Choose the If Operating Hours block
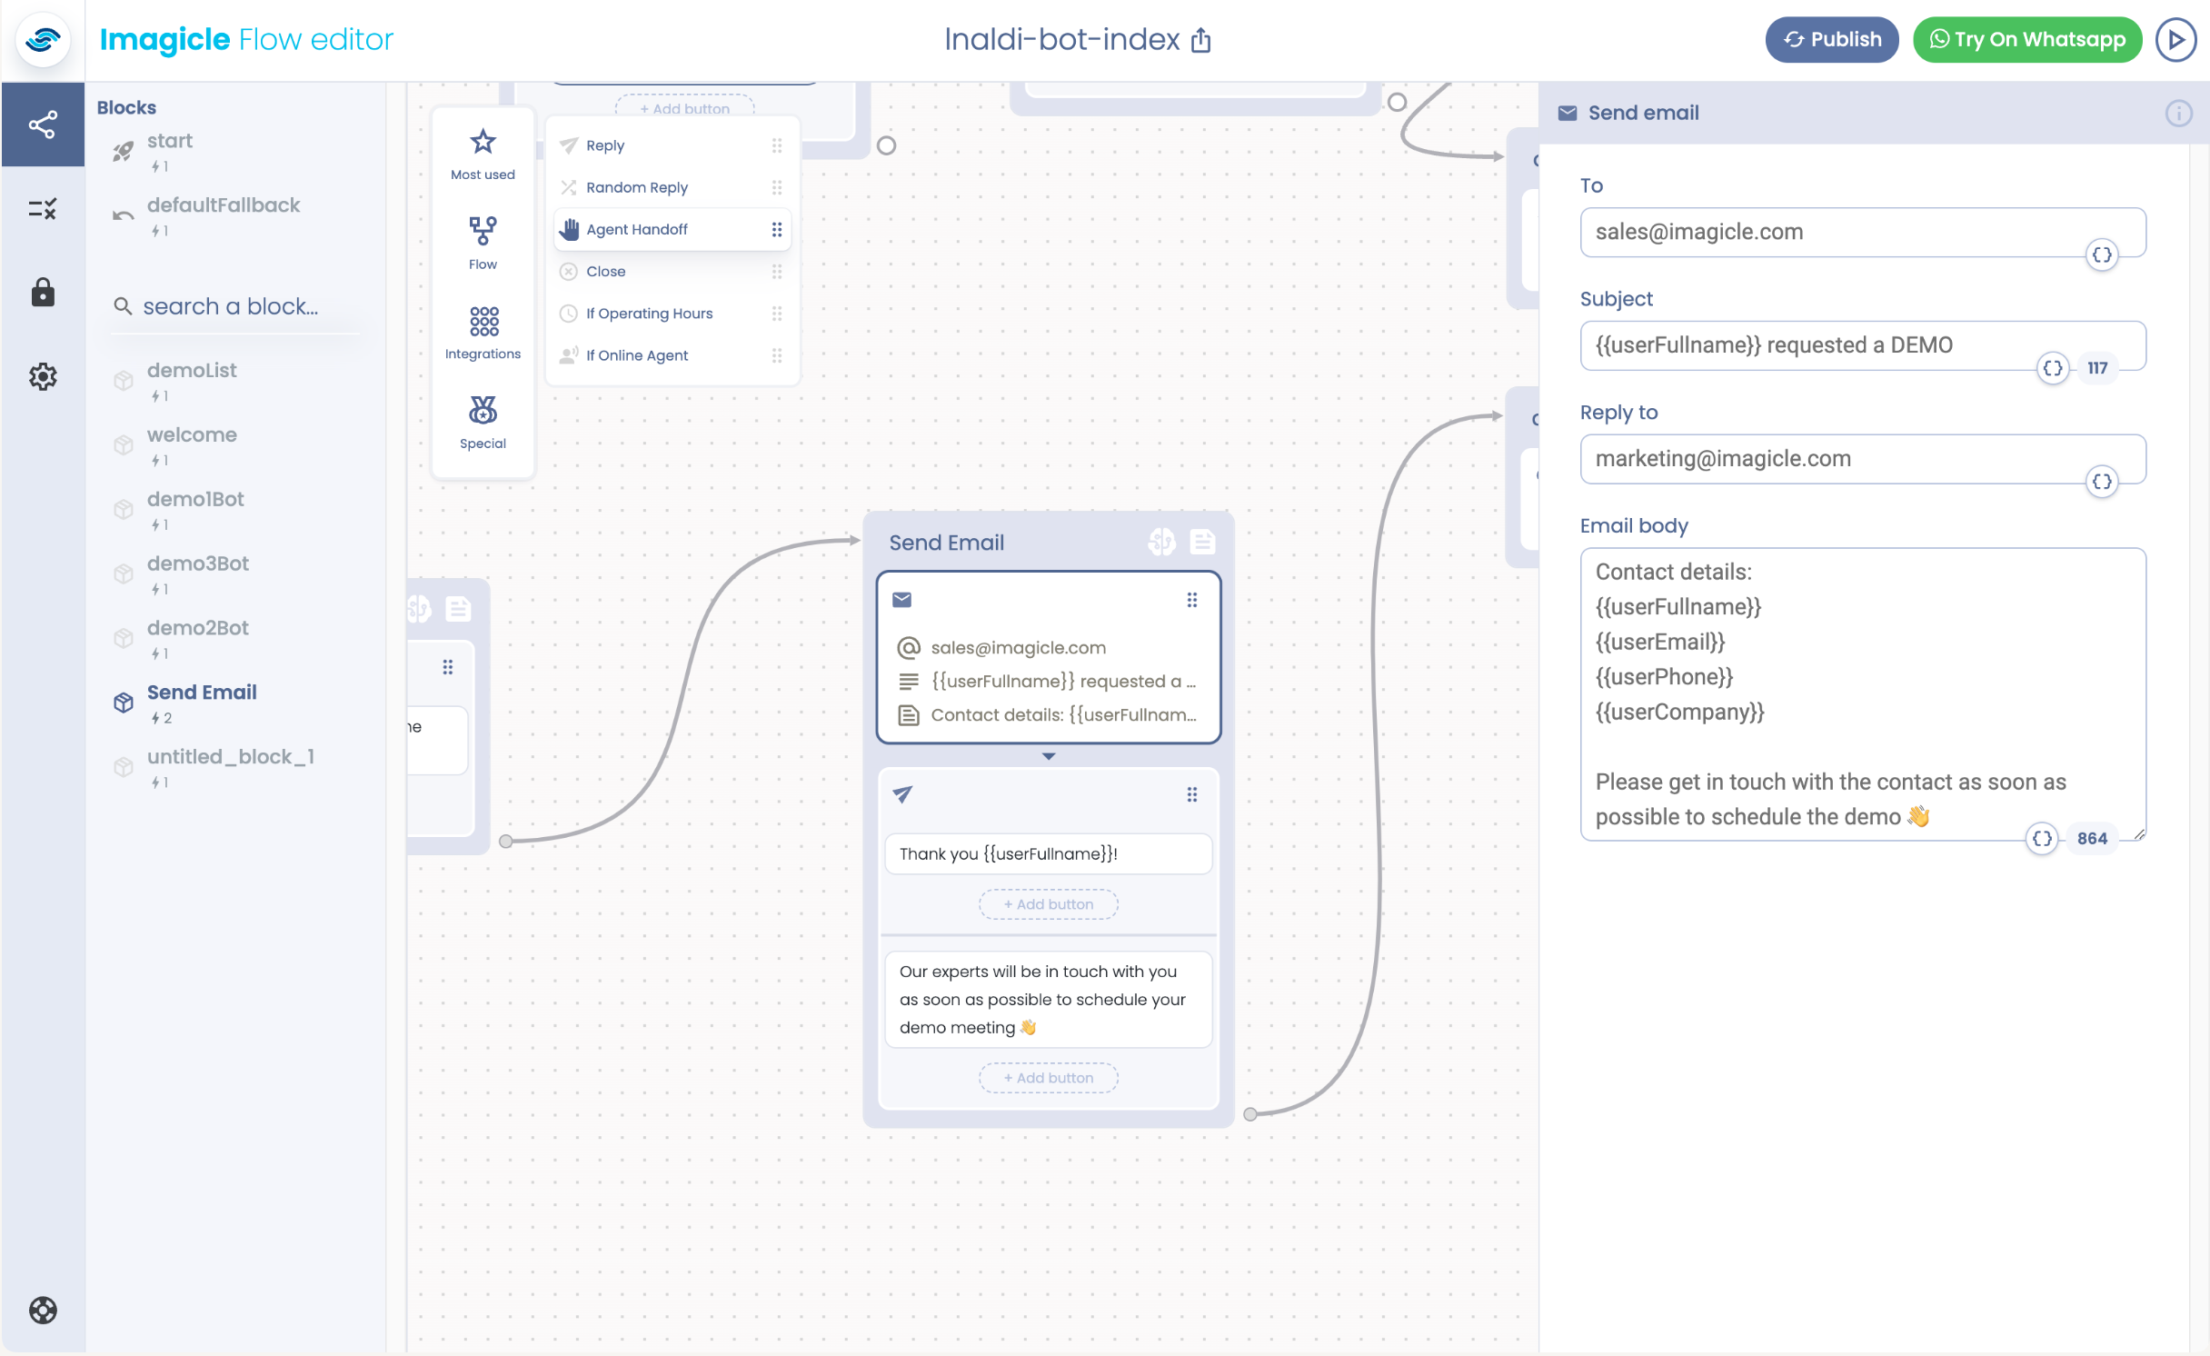The width and height of the screenshot is (2210, 1356). pyautogui.click(x=649, y=313)
